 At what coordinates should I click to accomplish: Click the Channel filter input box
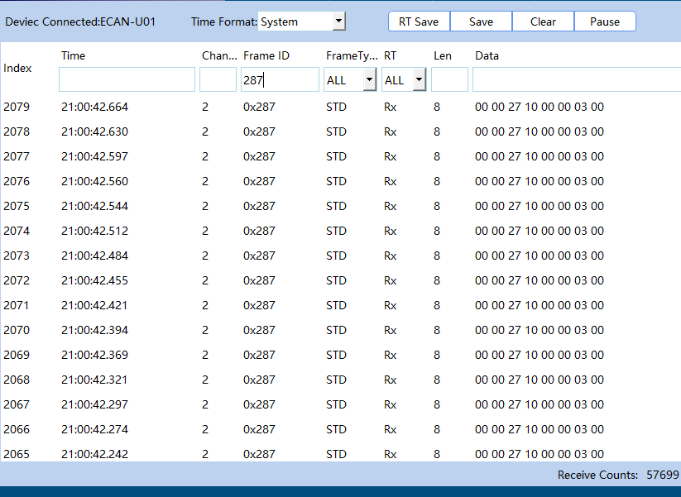(x=218, y=80)
